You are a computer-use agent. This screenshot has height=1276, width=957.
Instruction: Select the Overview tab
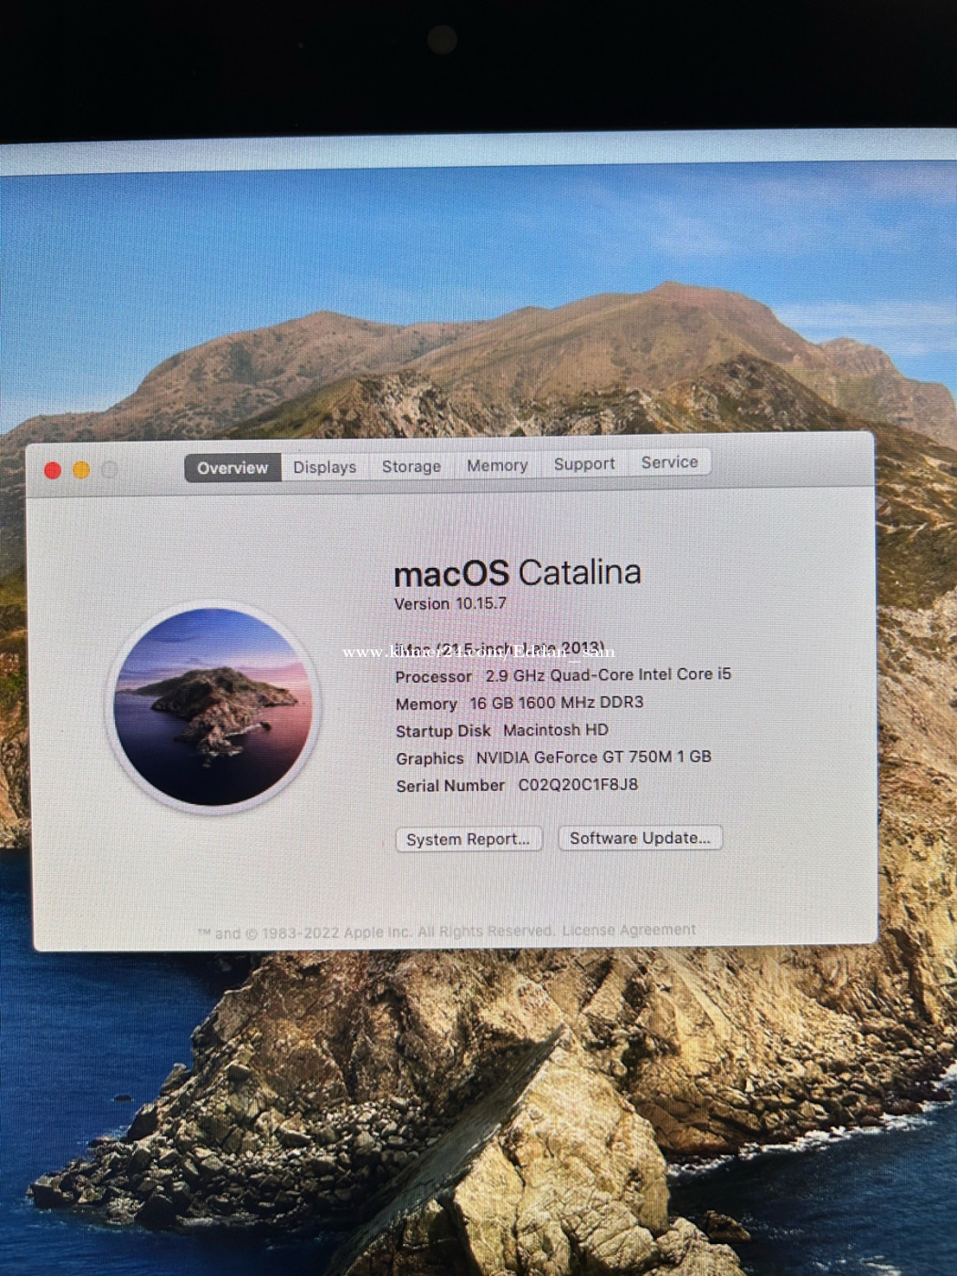coord(232,468)
